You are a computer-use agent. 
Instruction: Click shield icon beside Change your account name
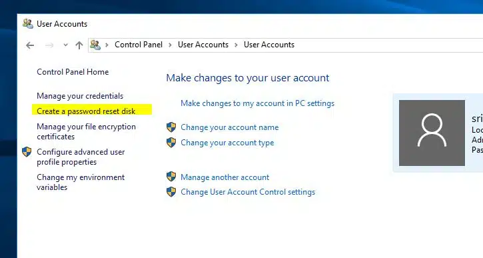pos(171,127)
